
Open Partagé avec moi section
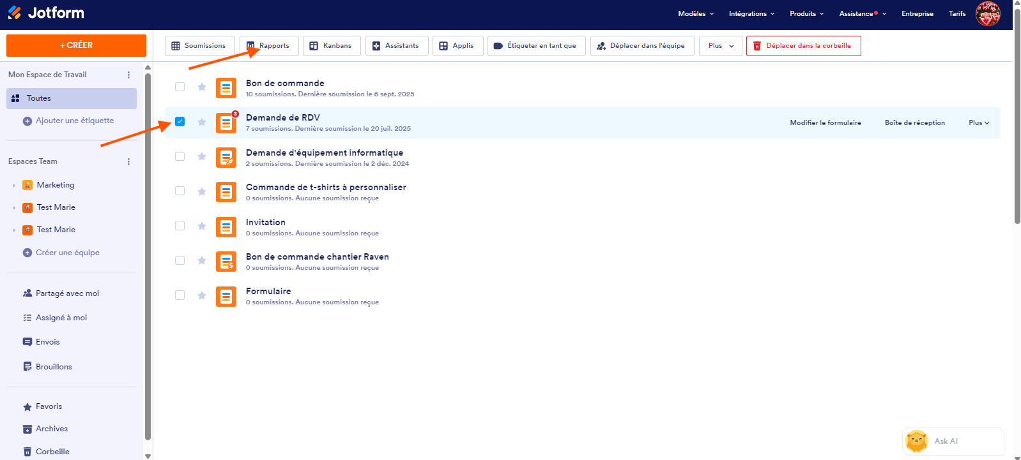click(x=61, y=293)
